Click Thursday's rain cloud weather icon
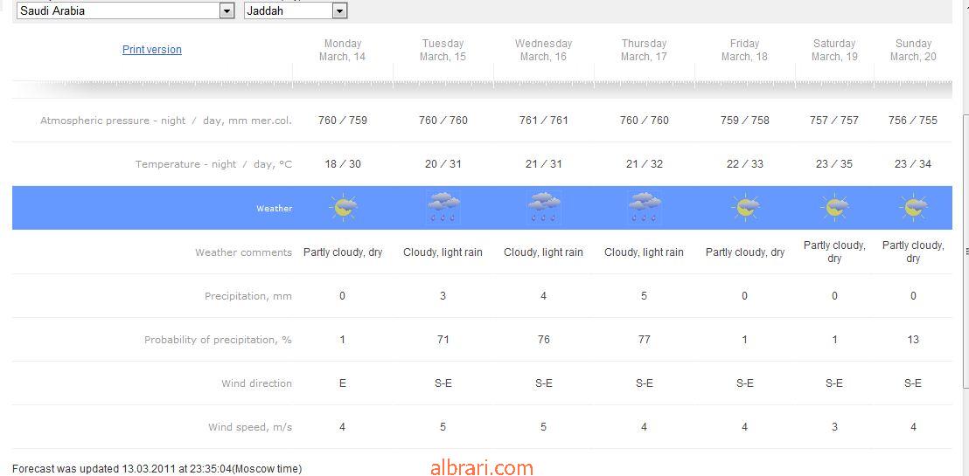969x476 pixels. (x=644, y=208)
